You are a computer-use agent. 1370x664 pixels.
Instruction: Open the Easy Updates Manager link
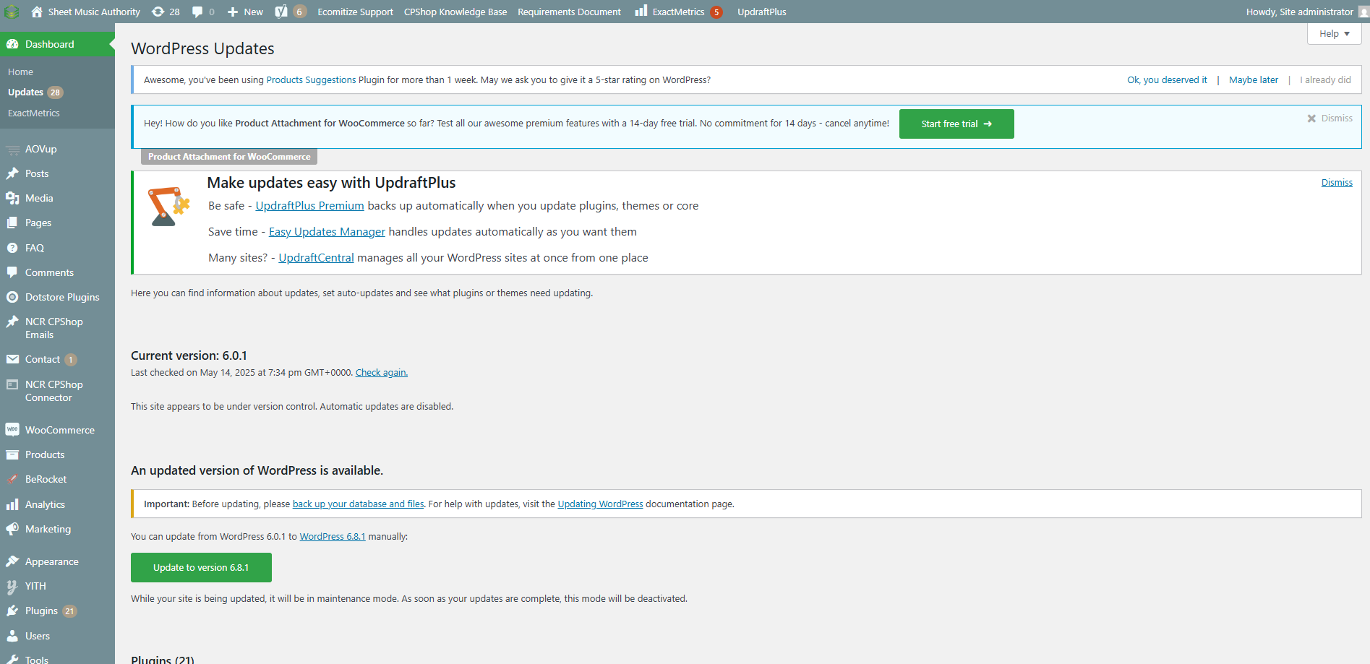327,232
